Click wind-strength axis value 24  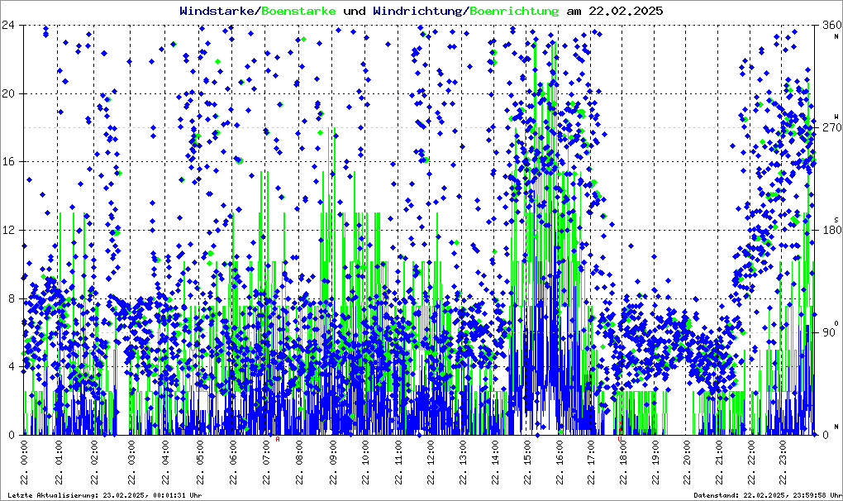tap(8, 25)
